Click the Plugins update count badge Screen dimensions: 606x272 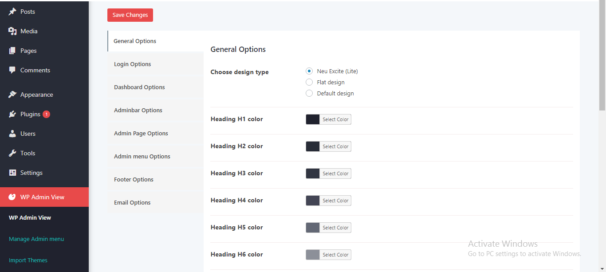(x=46, y=114)
